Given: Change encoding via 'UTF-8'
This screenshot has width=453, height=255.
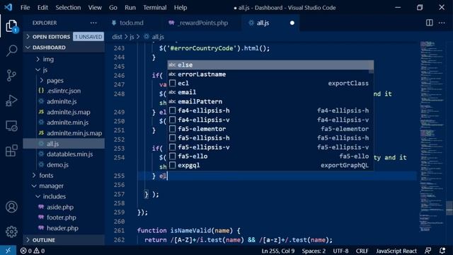Looking at the screenshot, I should pyautogui.click(x=340, y=251).
